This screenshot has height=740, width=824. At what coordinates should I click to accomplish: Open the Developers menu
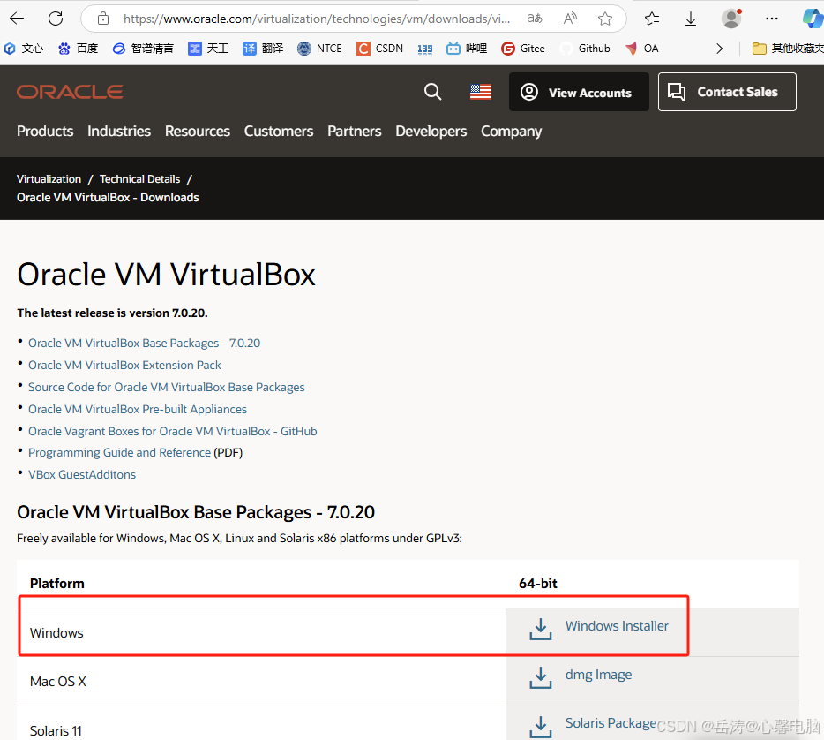pyautogui.click(x=431, y=131)
